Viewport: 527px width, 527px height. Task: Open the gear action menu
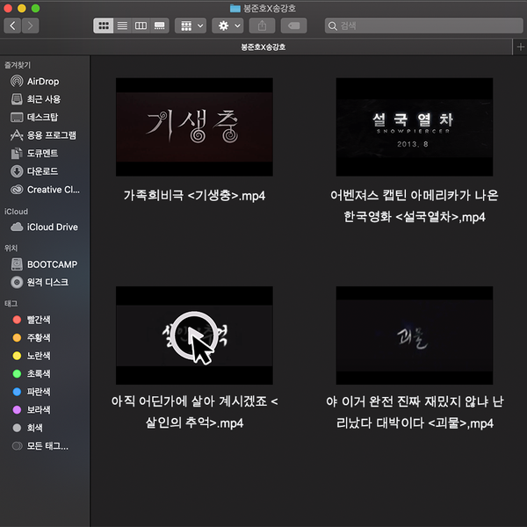coord(227,25)
